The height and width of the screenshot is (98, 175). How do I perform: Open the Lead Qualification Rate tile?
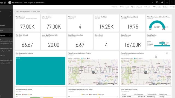coord(54,41)
